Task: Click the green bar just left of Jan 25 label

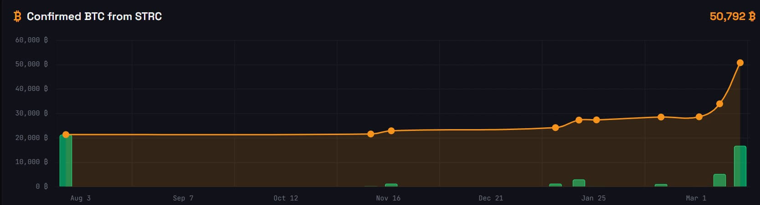Action: [579, 183]
